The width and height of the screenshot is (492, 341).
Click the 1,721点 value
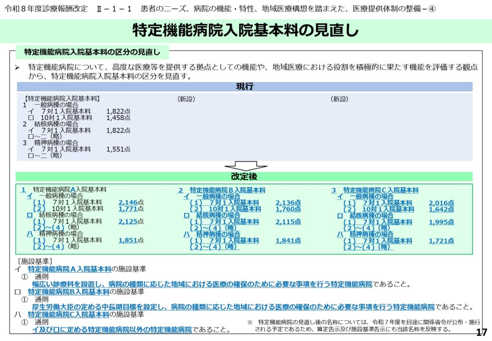coord(441,240)
